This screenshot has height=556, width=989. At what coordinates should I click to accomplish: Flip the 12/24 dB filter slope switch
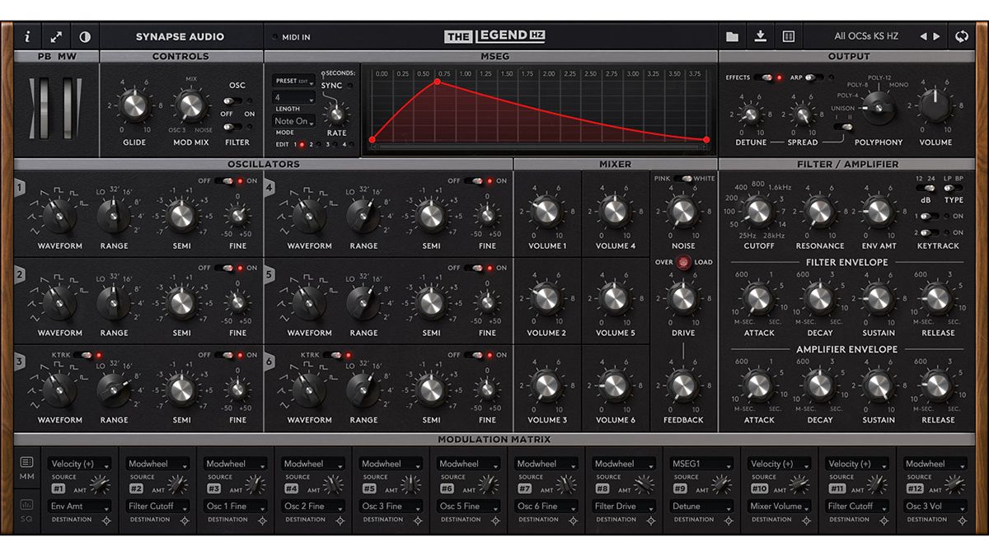click(925, 188)
